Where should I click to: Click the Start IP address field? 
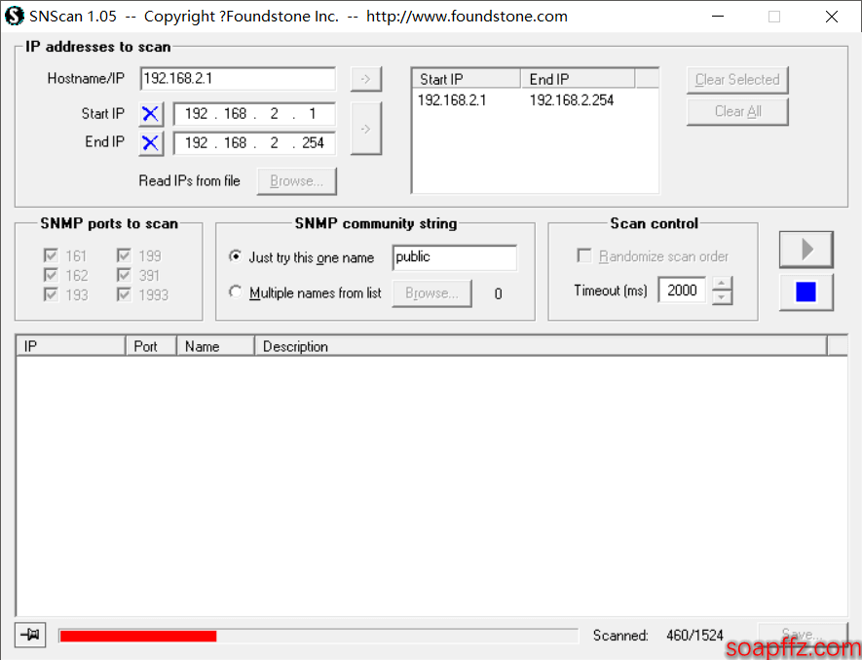pyautogui.click(x=254, y=114)
